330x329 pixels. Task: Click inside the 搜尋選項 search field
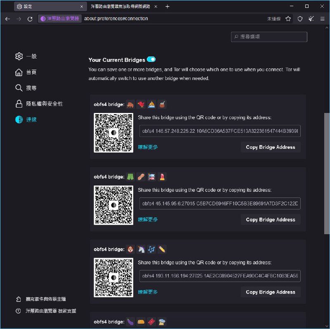(x=269, y=37)
